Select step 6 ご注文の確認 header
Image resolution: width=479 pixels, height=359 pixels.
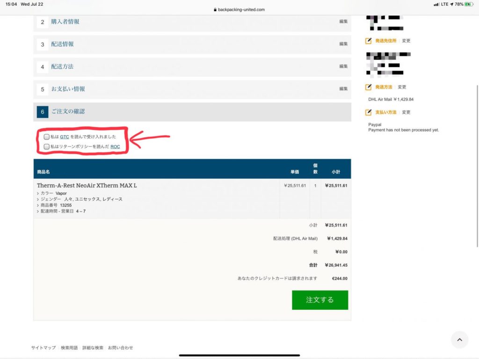[192, 112]
